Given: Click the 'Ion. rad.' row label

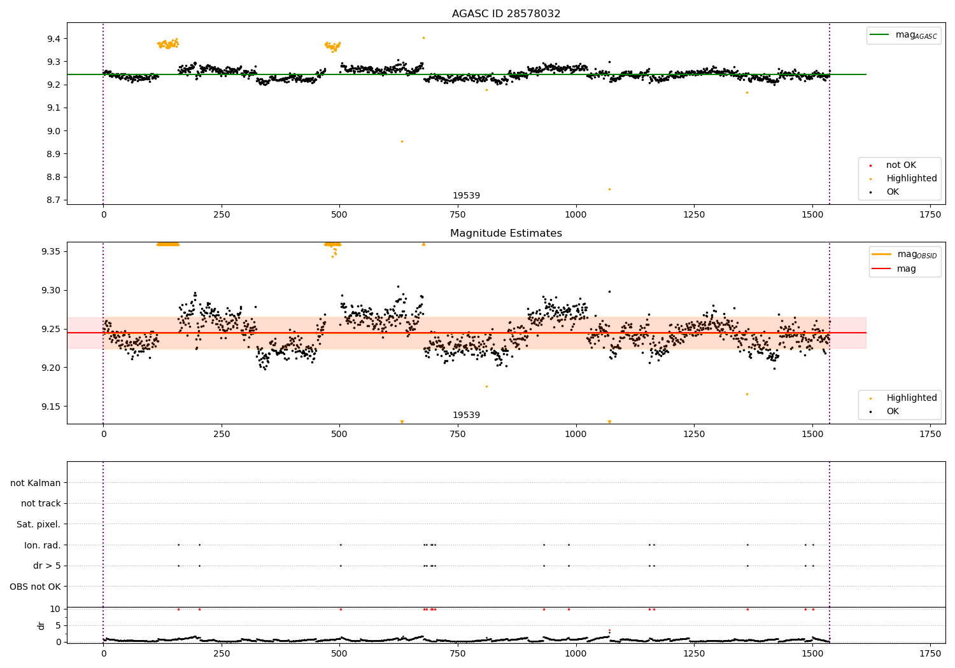Looking at the screenshot, I should click(x=43, y=545).
